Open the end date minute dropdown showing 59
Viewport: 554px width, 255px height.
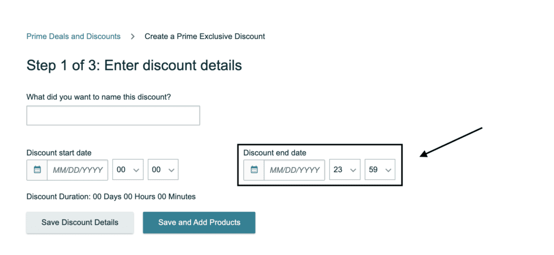coord(380,170)
